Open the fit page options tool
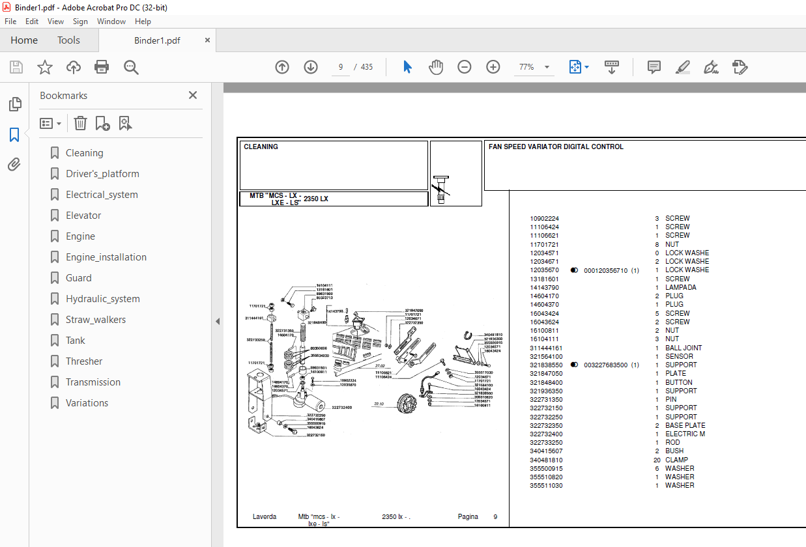 click(579, 67)
